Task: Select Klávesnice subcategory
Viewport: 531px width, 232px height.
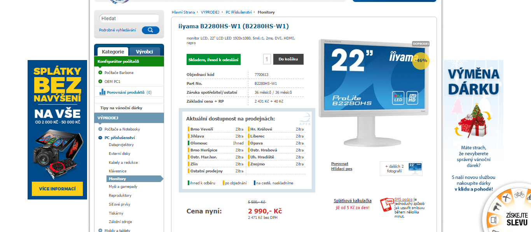Action: coord(118,171)
